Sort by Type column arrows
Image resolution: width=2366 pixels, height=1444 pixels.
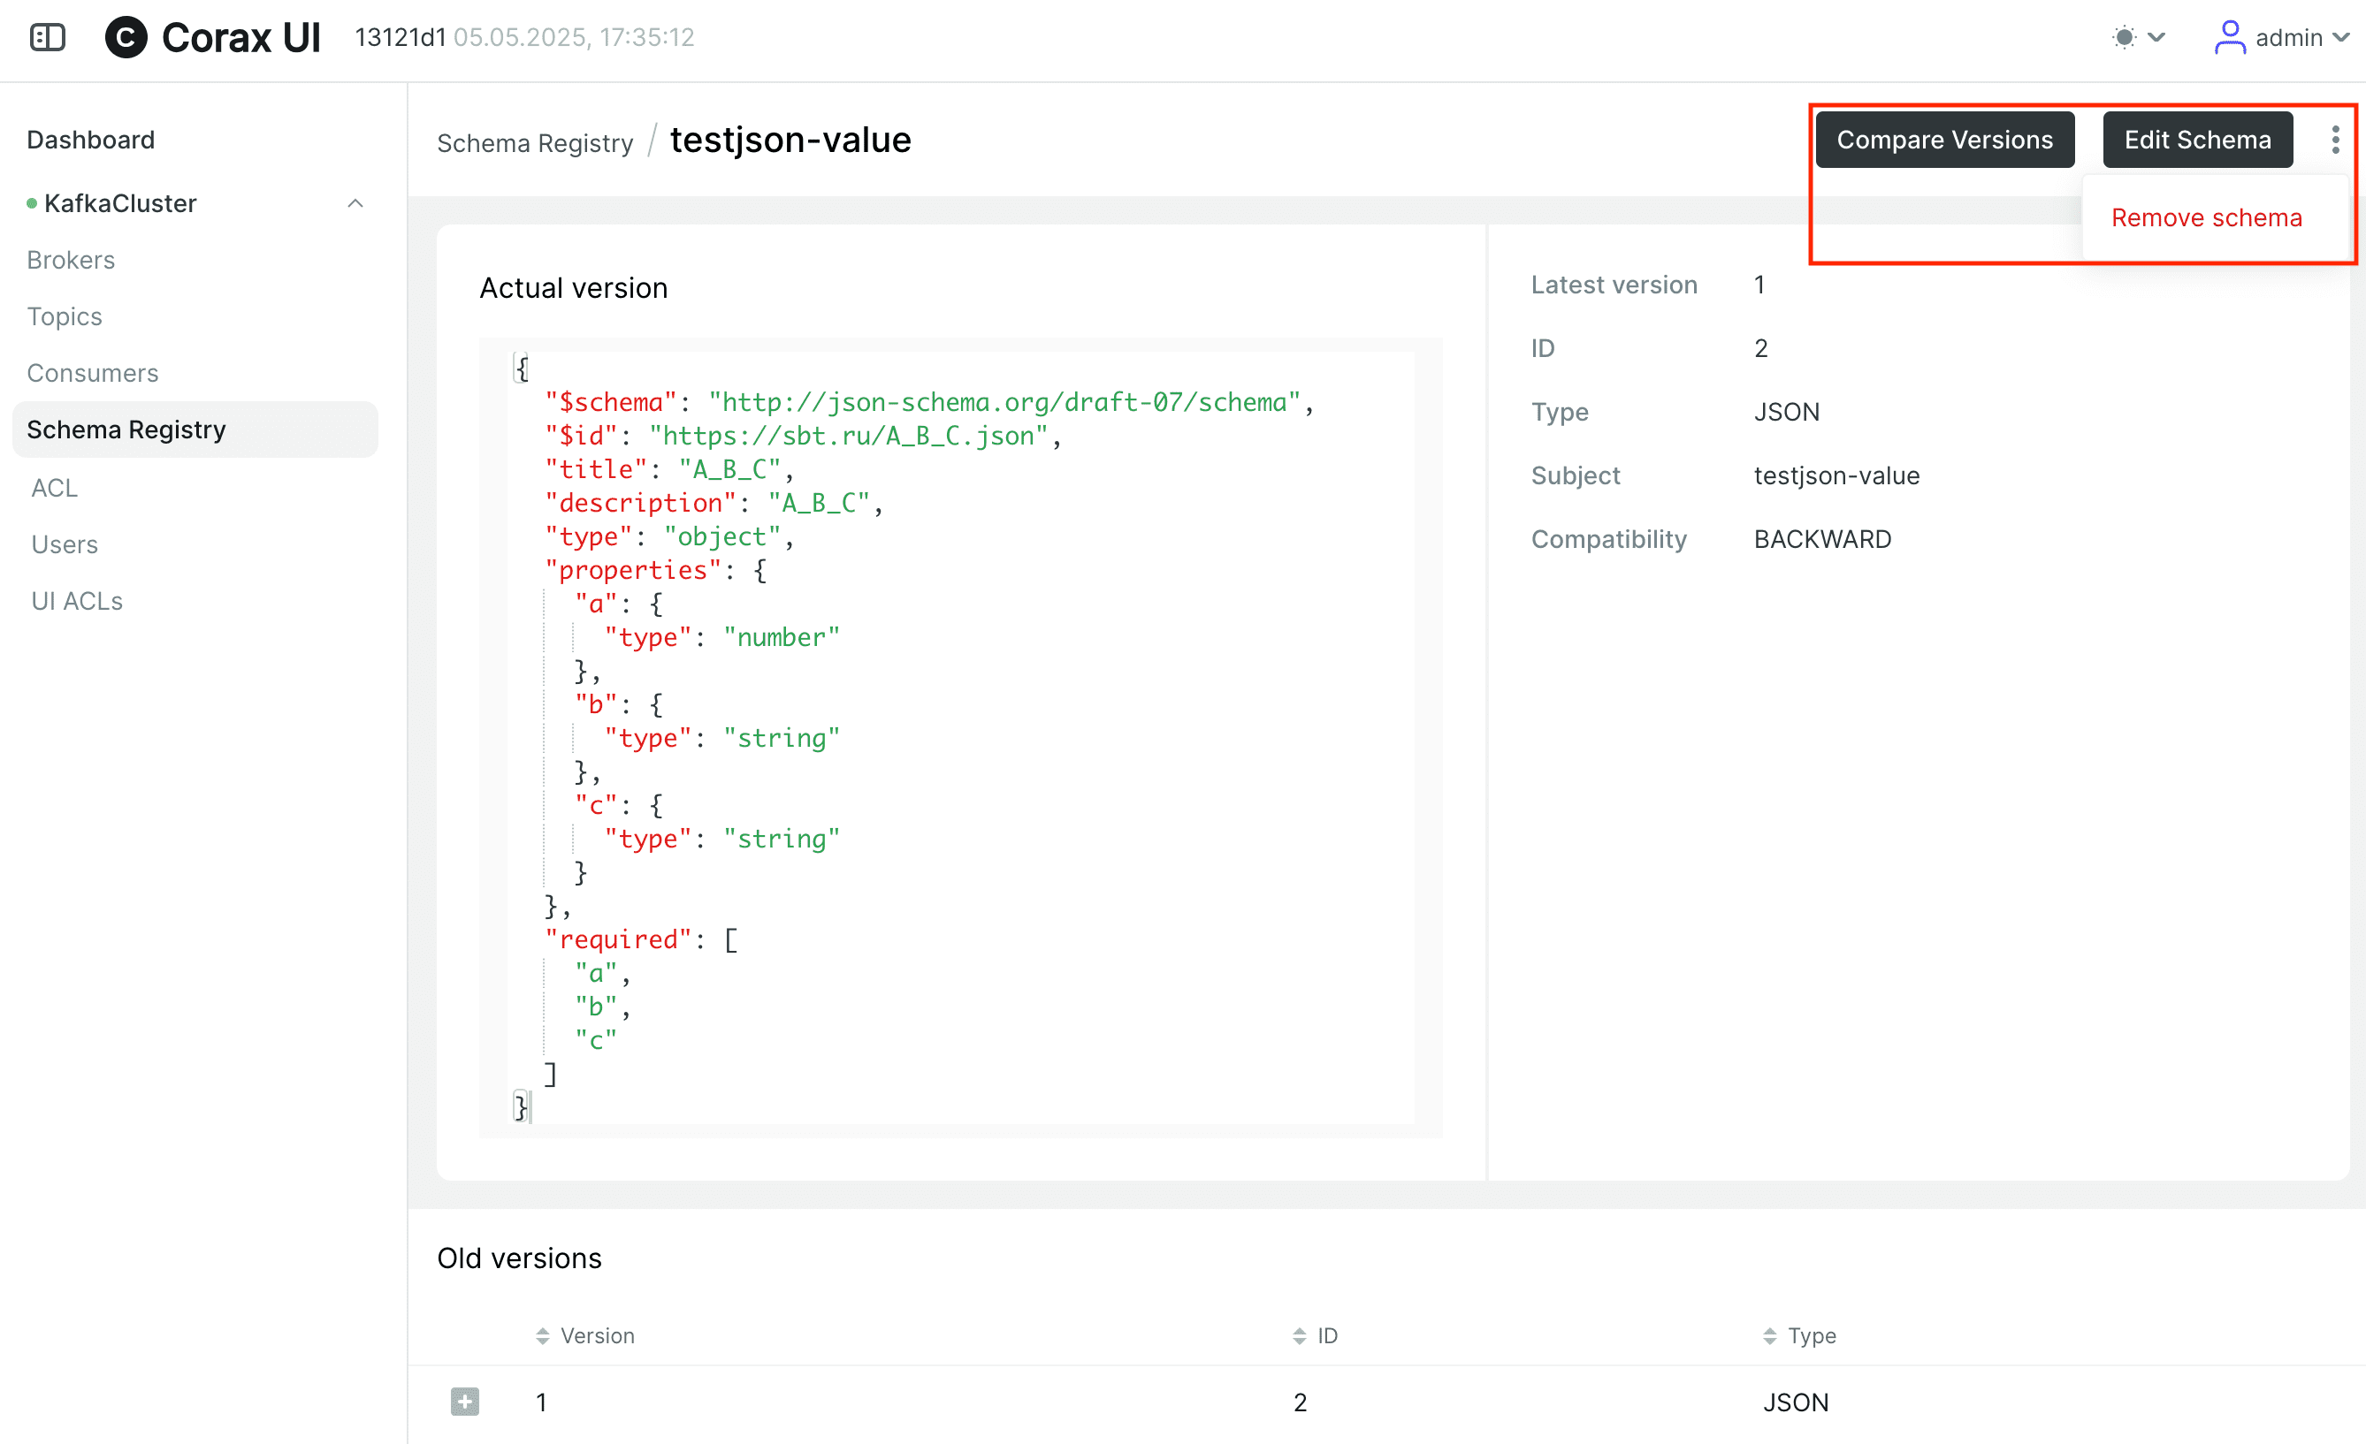(1770, 1335)
